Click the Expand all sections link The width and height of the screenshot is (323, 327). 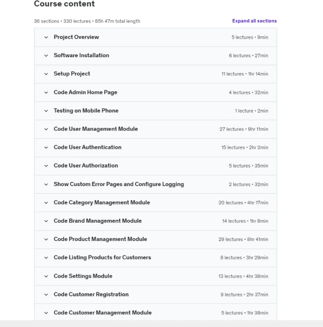pos(254,21)
